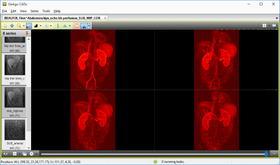This screenshot has width=280, height=165.
Task: Expand top-right layout dropdown arrow
Action: (269, 26)
